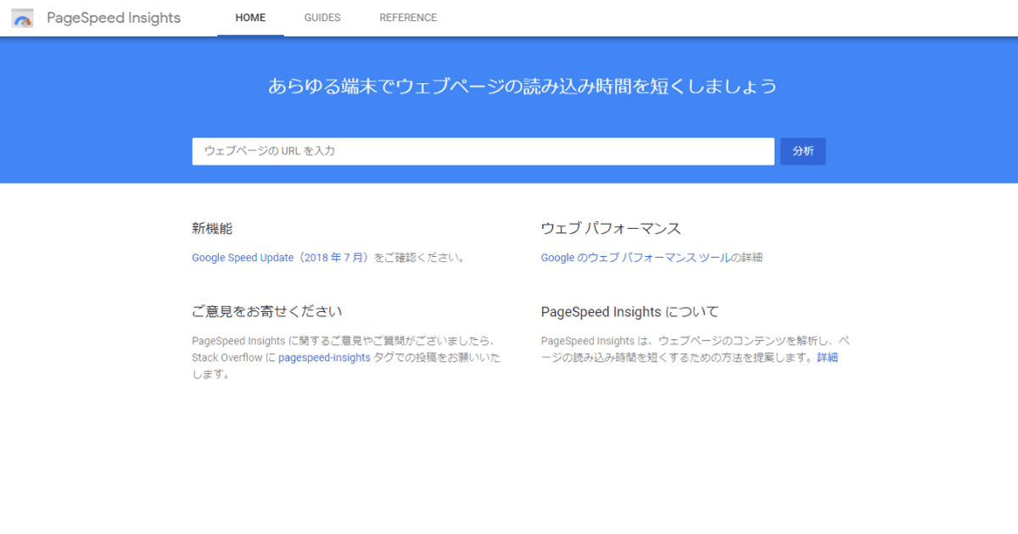The image size is (1018, 534).
Task: Select the 新機能 heading
Action: tap(212, 229)
